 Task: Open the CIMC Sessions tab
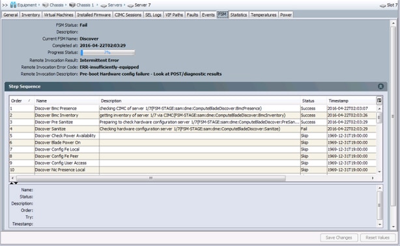point(128,15)
